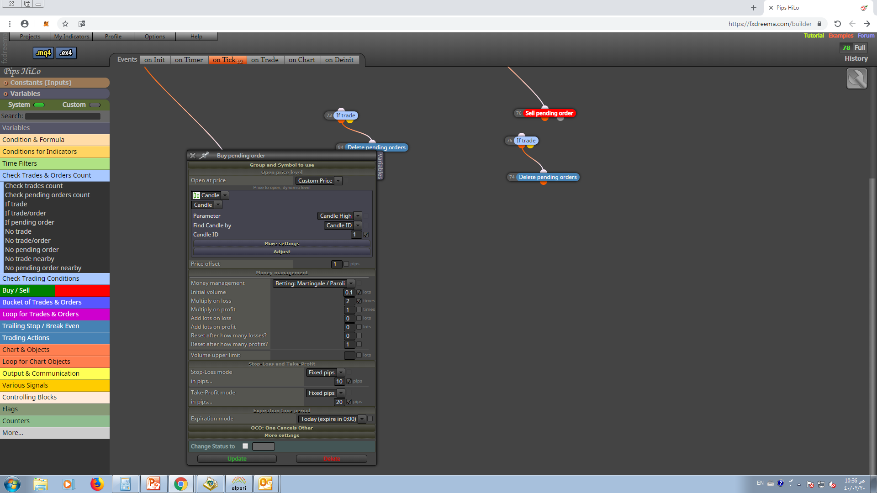Open the browser three-dot menu

(x=9, y=24)
